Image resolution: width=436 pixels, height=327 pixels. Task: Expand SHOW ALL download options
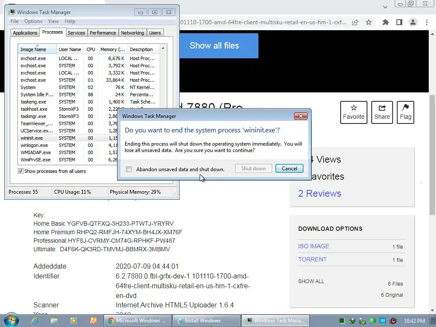pyautogui.click(x=311, y=281)
